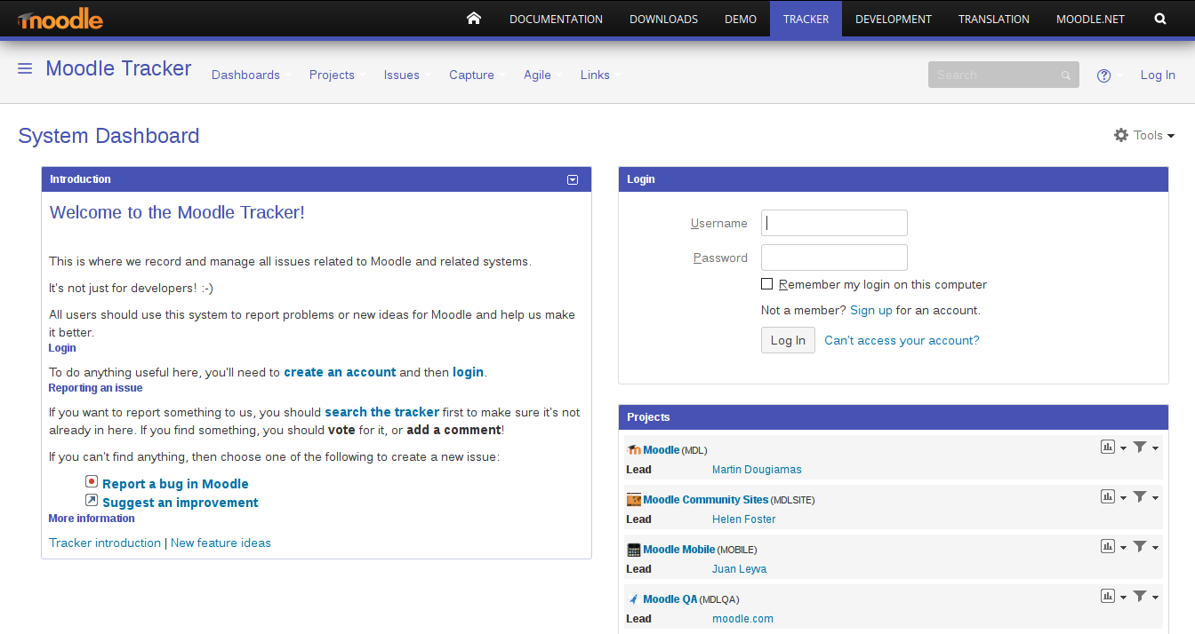This screenshot has height=634, width=1195.
Task: Click the Moodle Tracker title
Action: click(x=118, y=68)
